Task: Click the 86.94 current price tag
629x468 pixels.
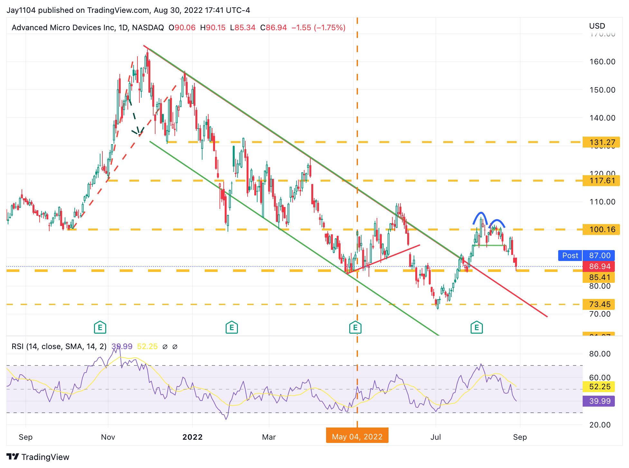Action: pyautogui.click(x=599, y=266)
